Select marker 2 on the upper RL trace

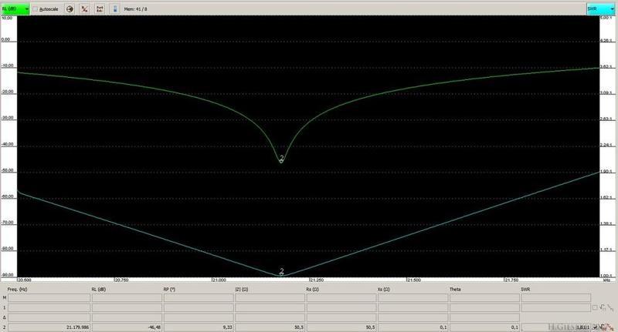[281, 159]
